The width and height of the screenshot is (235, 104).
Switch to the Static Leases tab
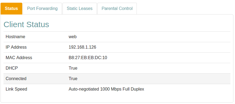(x=80, y=9)
